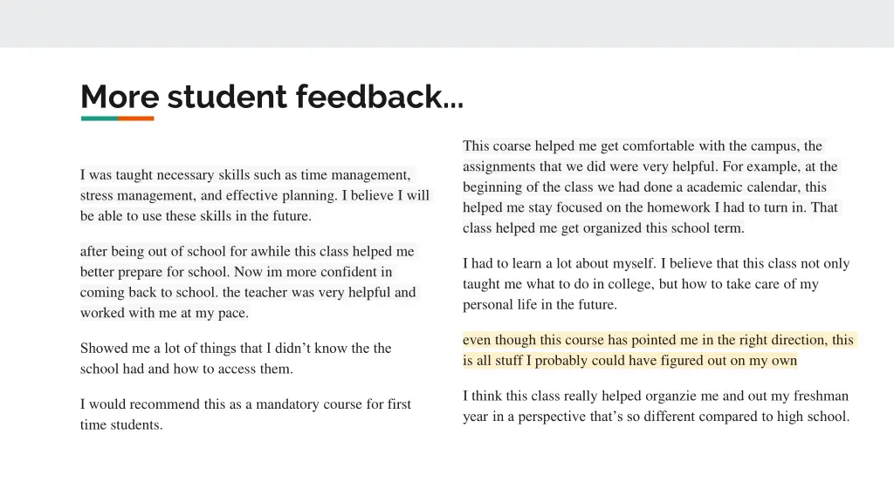Select the time management skills feedback paragraph
894x502 pixels.
click(254, 195)
